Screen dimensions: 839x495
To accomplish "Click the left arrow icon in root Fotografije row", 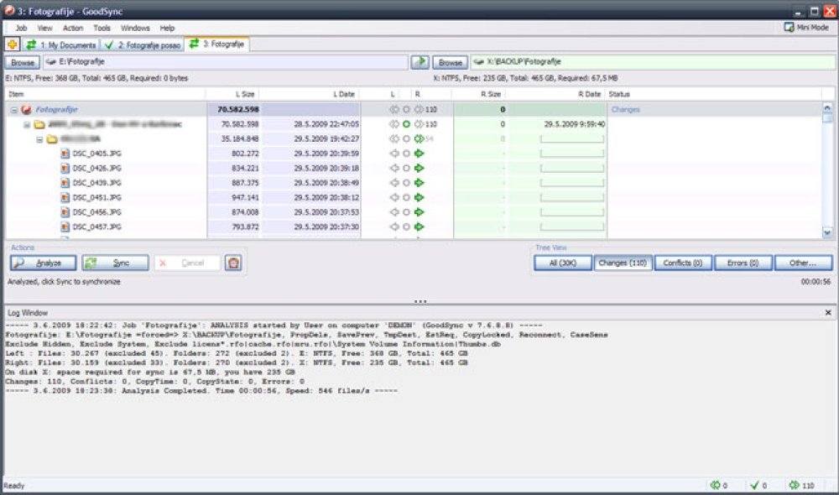I will pos(394,110).
